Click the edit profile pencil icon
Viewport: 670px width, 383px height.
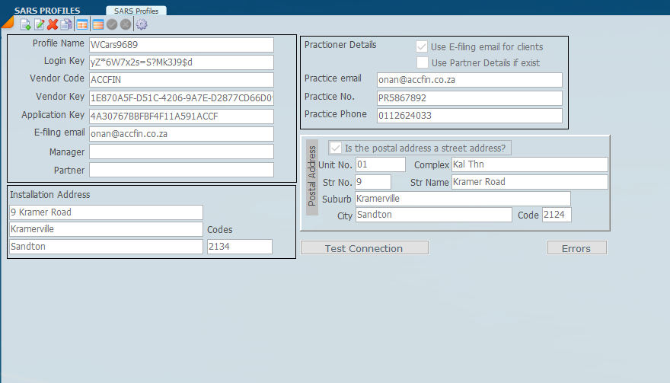(x=39, y=24)
